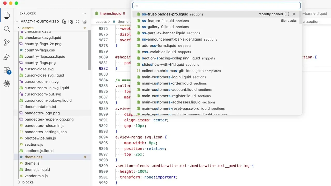This screenshot has height=186, width=331.
Task: Open sections.js.liquid in Explorer
Action: tap(39, 151)
